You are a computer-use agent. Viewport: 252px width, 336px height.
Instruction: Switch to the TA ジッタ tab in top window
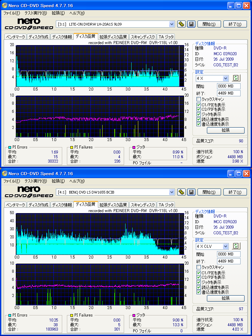[166, 37]
